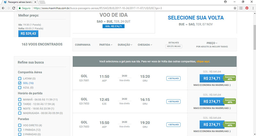Screen dimensions: 256x136
Task: Open the Chrome three-dot menu
Action: [x=253, y=8]
